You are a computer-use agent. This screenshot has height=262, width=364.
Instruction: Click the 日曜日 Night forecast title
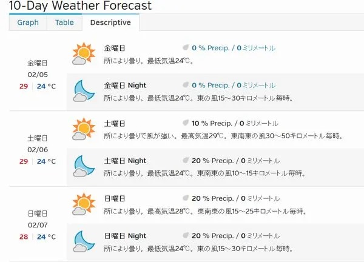coord(125,236)
